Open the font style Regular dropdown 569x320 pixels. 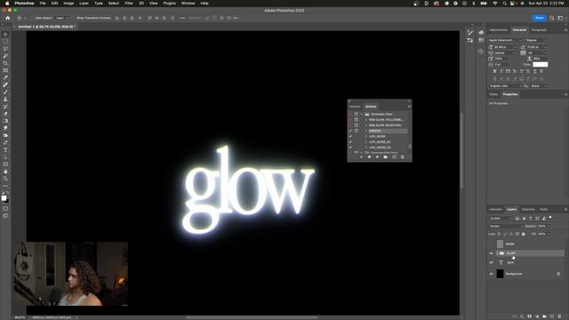click(x=536, y=40)
